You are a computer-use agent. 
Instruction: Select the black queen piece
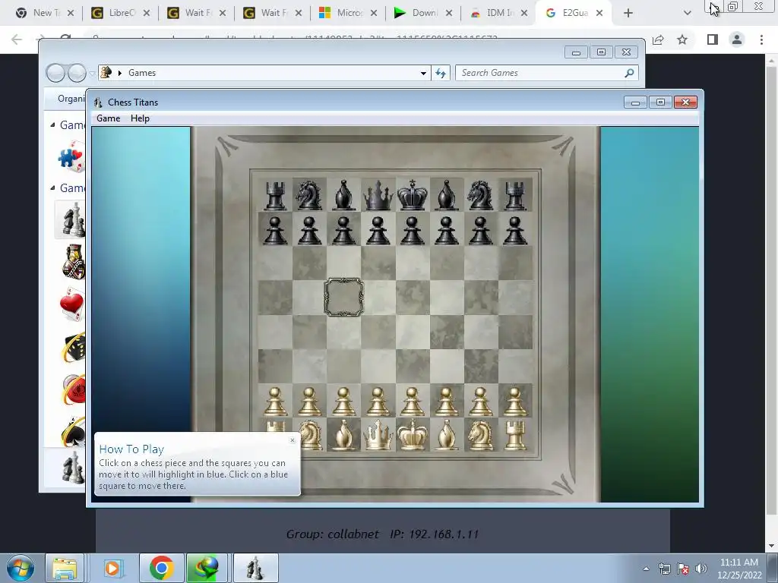378,195
